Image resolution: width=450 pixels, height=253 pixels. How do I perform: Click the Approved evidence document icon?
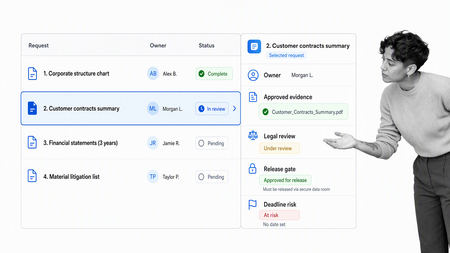click(x=253, y=97)
